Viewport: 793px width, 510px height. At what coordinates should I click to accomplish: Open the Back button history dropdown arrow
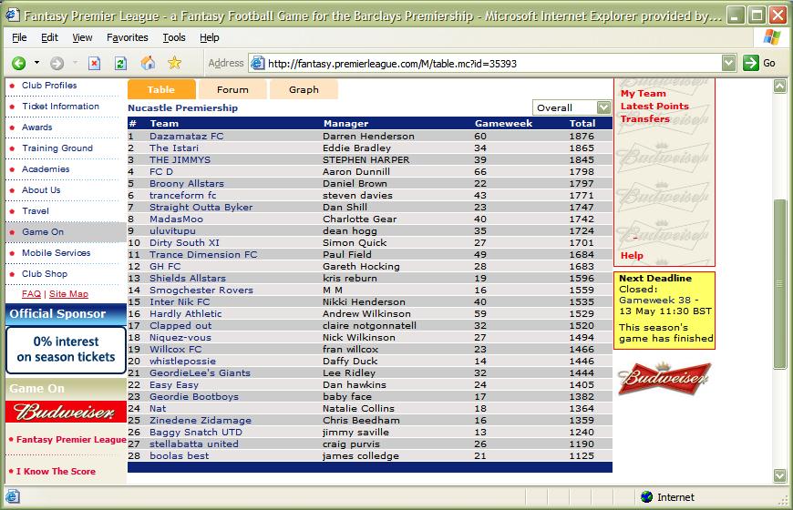tap(37, 63)
